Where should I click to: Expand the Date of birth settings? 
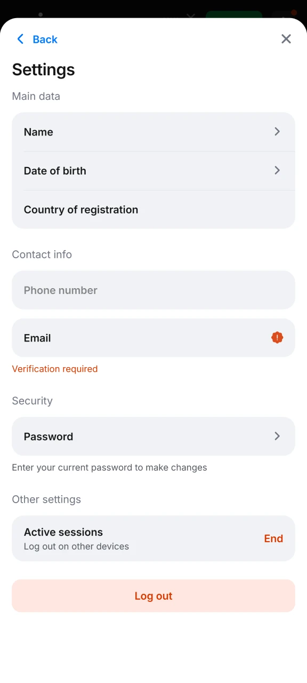pyautogui.click(x=153, y=170)
